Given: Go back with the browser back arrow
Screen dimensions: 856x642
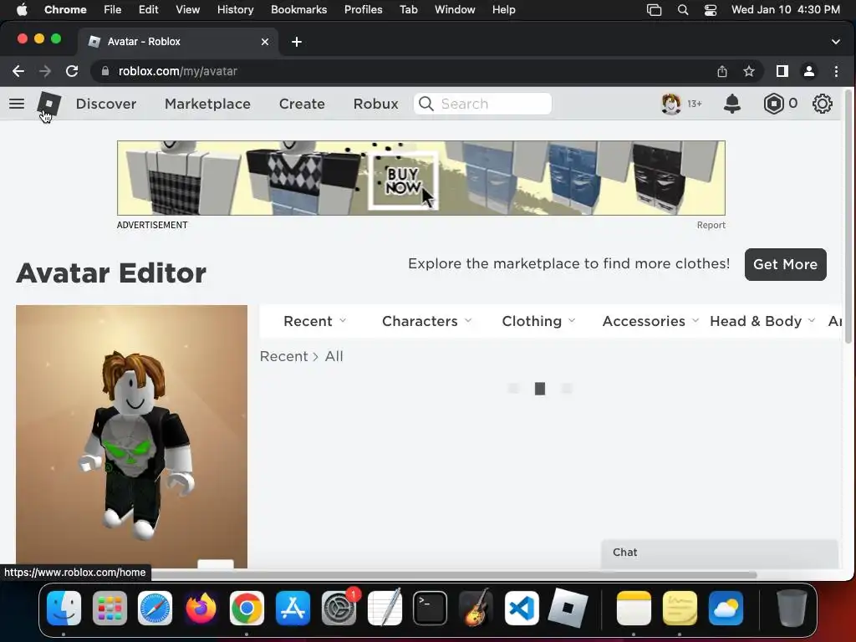Looking at the screenshot, I should [x=18, y=71].
